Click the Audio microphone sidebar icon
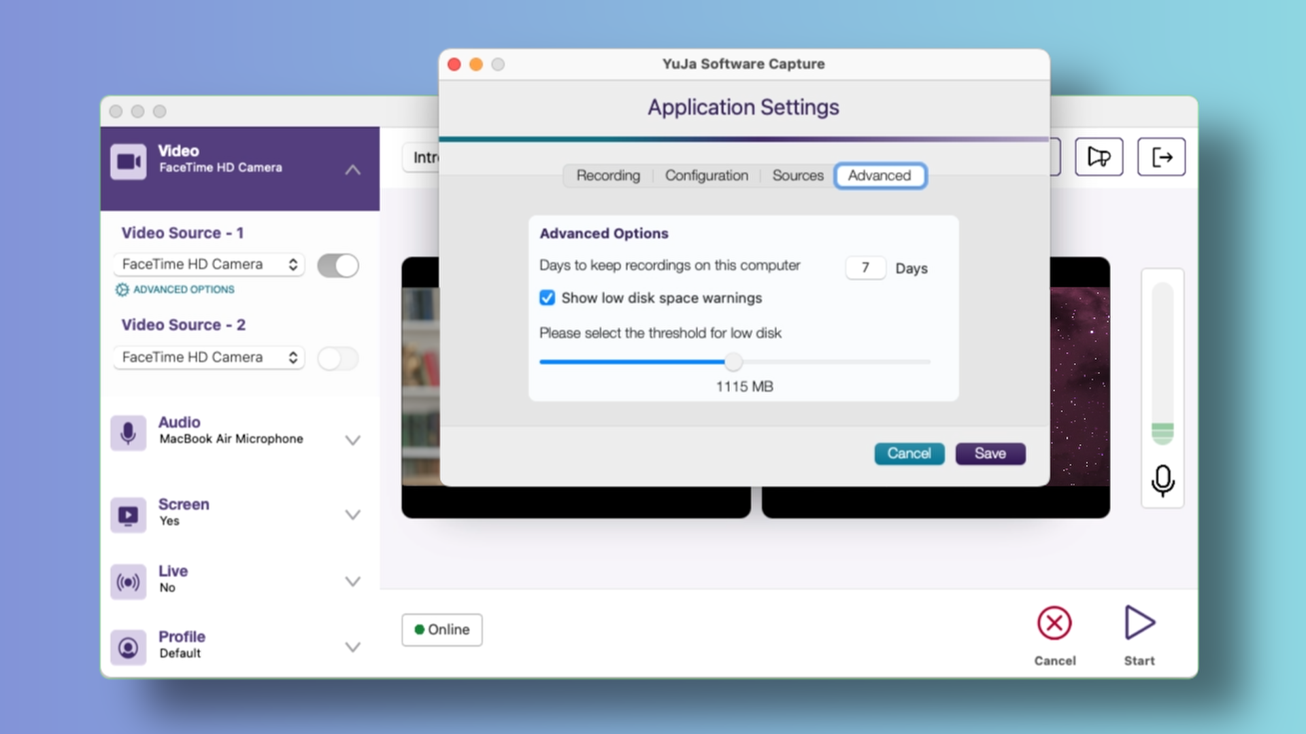This screenshot has height=734, width=1306. [128, 433]
